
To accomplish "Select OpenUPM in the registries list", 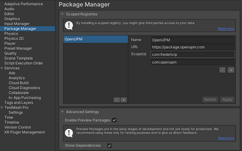I will [x=95, y=39].
